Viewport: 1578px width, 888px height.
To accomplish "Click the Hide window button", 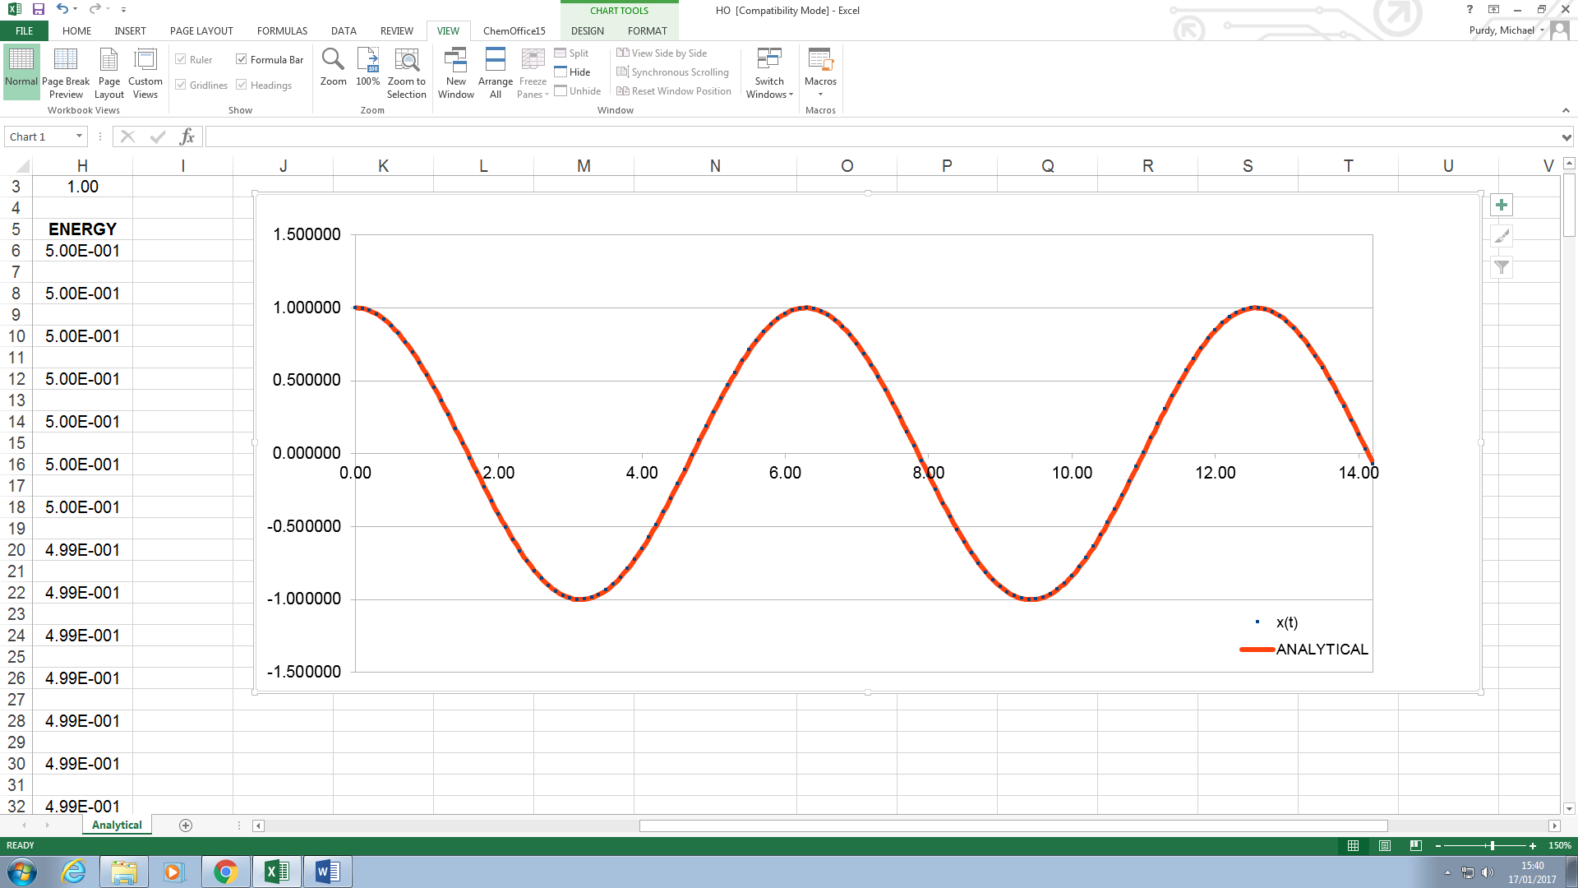I will 573,72.
